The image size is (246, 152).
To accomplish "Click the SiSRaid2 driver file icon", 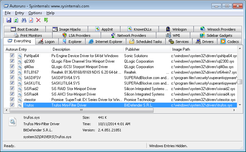I will point(20,89).
